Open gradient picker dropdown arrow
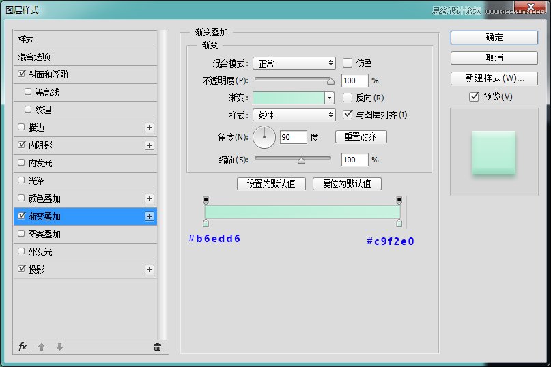Image resolution: width=551 pixels, height=367 pixels. click(329, 98)
